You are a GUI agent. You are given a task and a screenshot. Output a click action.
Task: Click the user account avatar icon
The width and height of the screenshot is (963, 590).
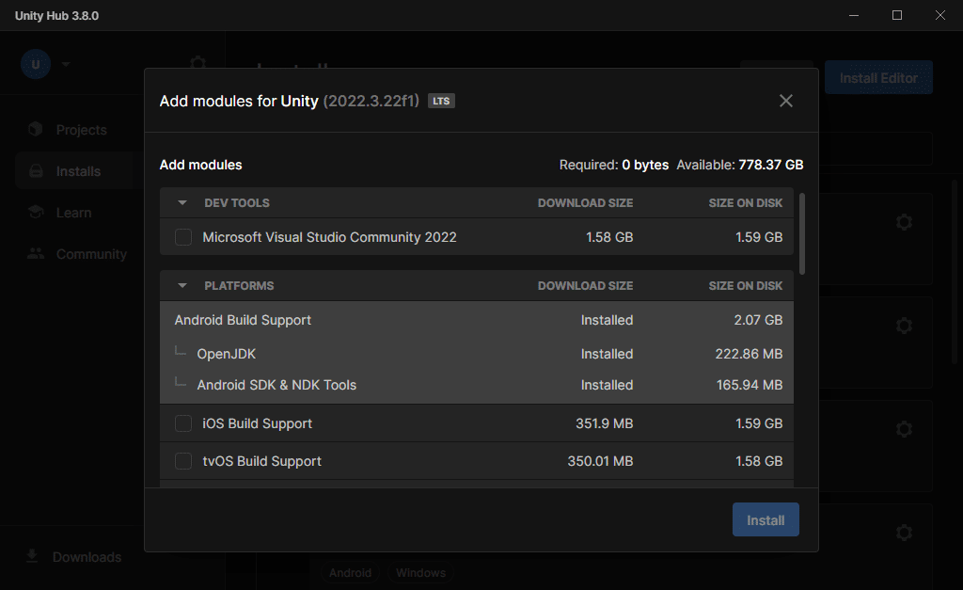coord(36,64)
